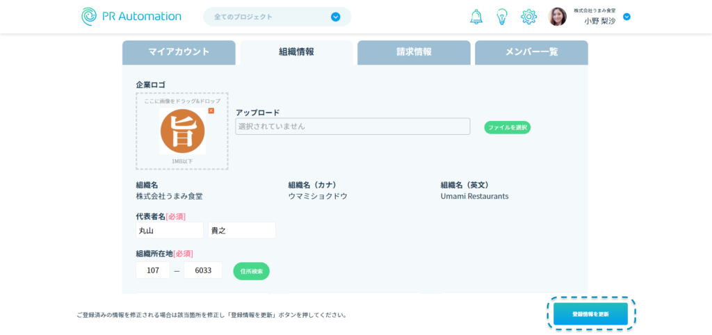Open the 請求情報 tab
The height and width of the screenshot is (335, 712).
(414, 52)
